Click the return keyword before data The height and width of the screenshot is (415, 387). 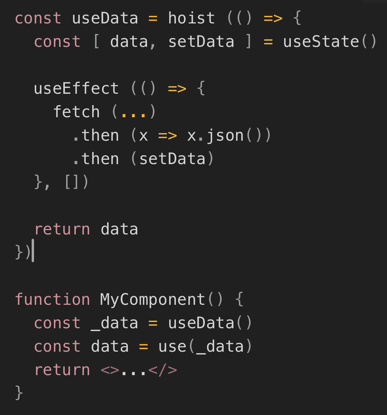62,229
